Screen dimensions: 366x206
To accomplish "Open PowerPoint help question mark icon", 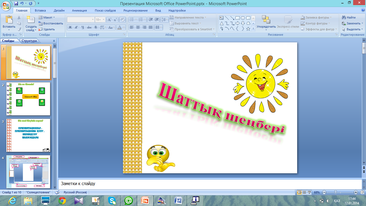I will (363, 10).
